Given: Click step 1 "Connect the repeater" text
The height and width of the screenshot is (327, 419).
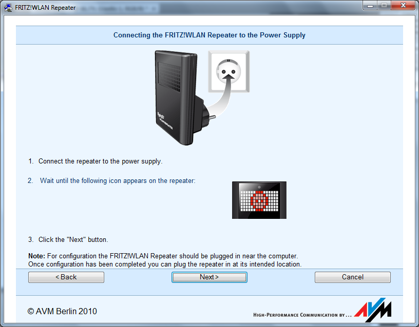Looking at the screenshot, I should (100, 161).
